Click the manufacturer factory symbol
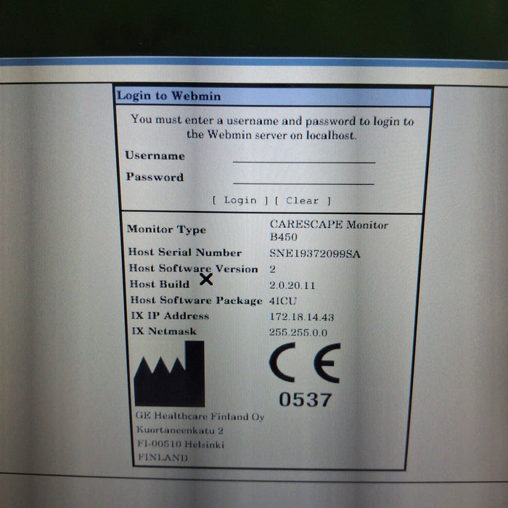 pyautogui.click(x=169, y=374)
